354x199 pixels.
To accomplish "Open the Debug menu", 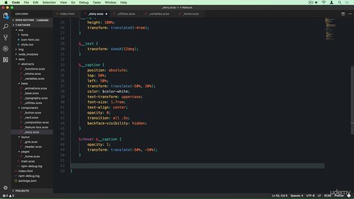I will [x=84, y=2].
